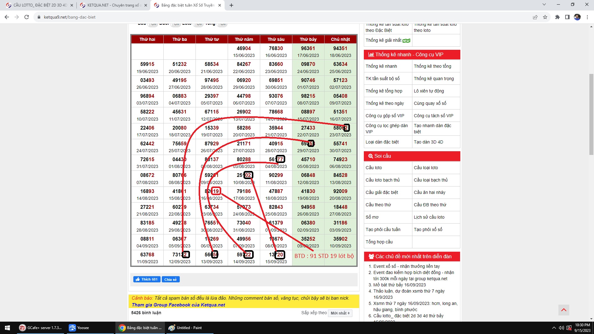
Task: Open Chrome tab search chevron
Action: click(544, 4)
